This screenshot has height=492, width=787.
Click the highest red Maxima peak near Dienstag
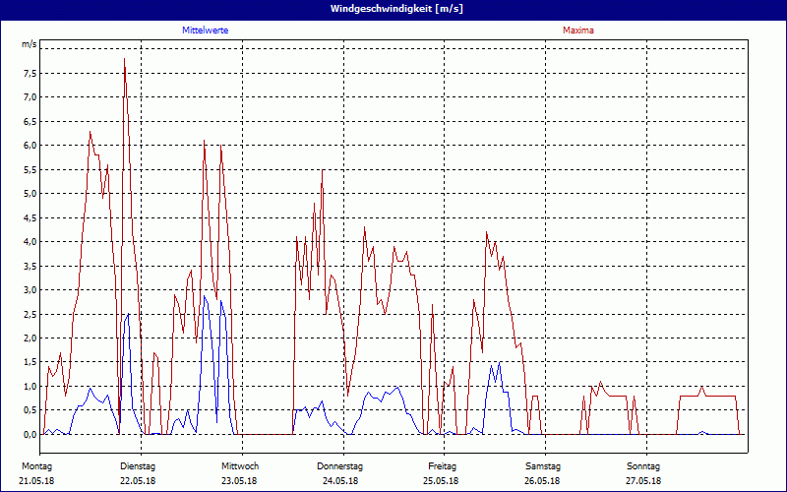124,59
